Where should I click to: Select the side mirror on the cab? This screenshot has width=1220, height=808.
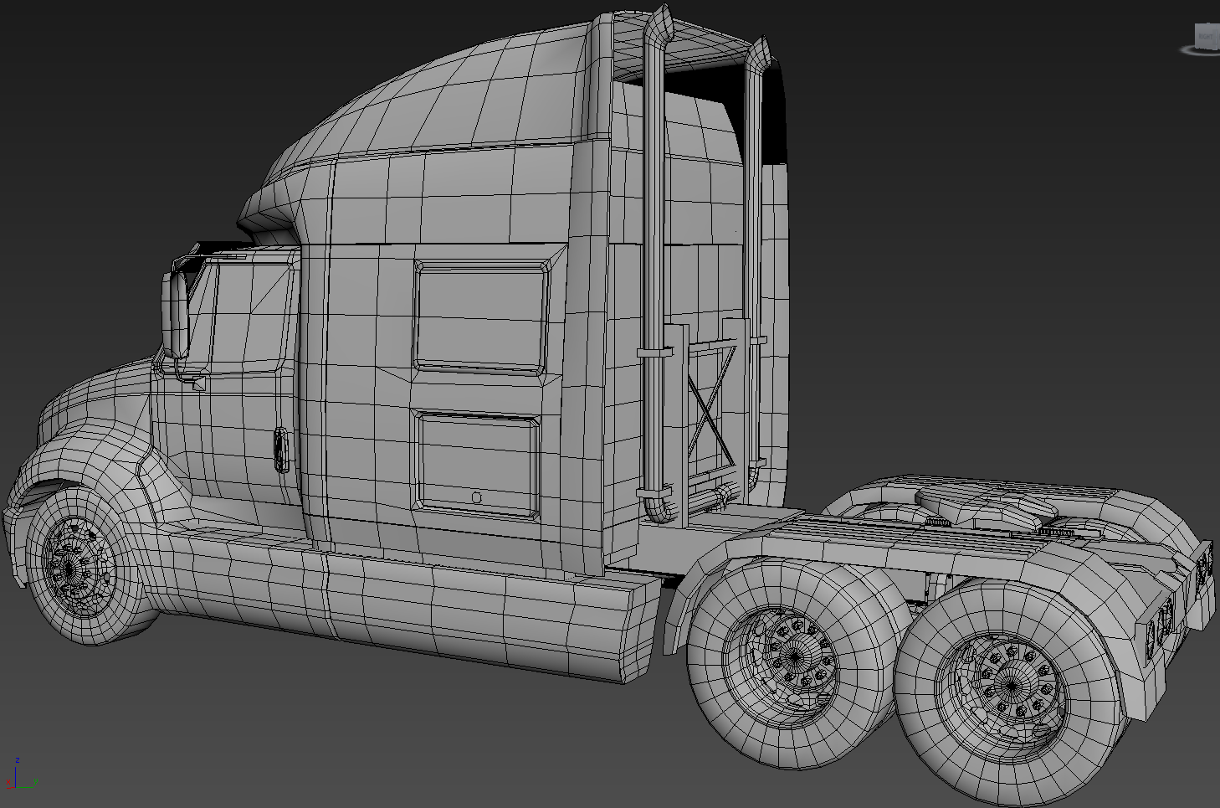[x=176, y=314]
